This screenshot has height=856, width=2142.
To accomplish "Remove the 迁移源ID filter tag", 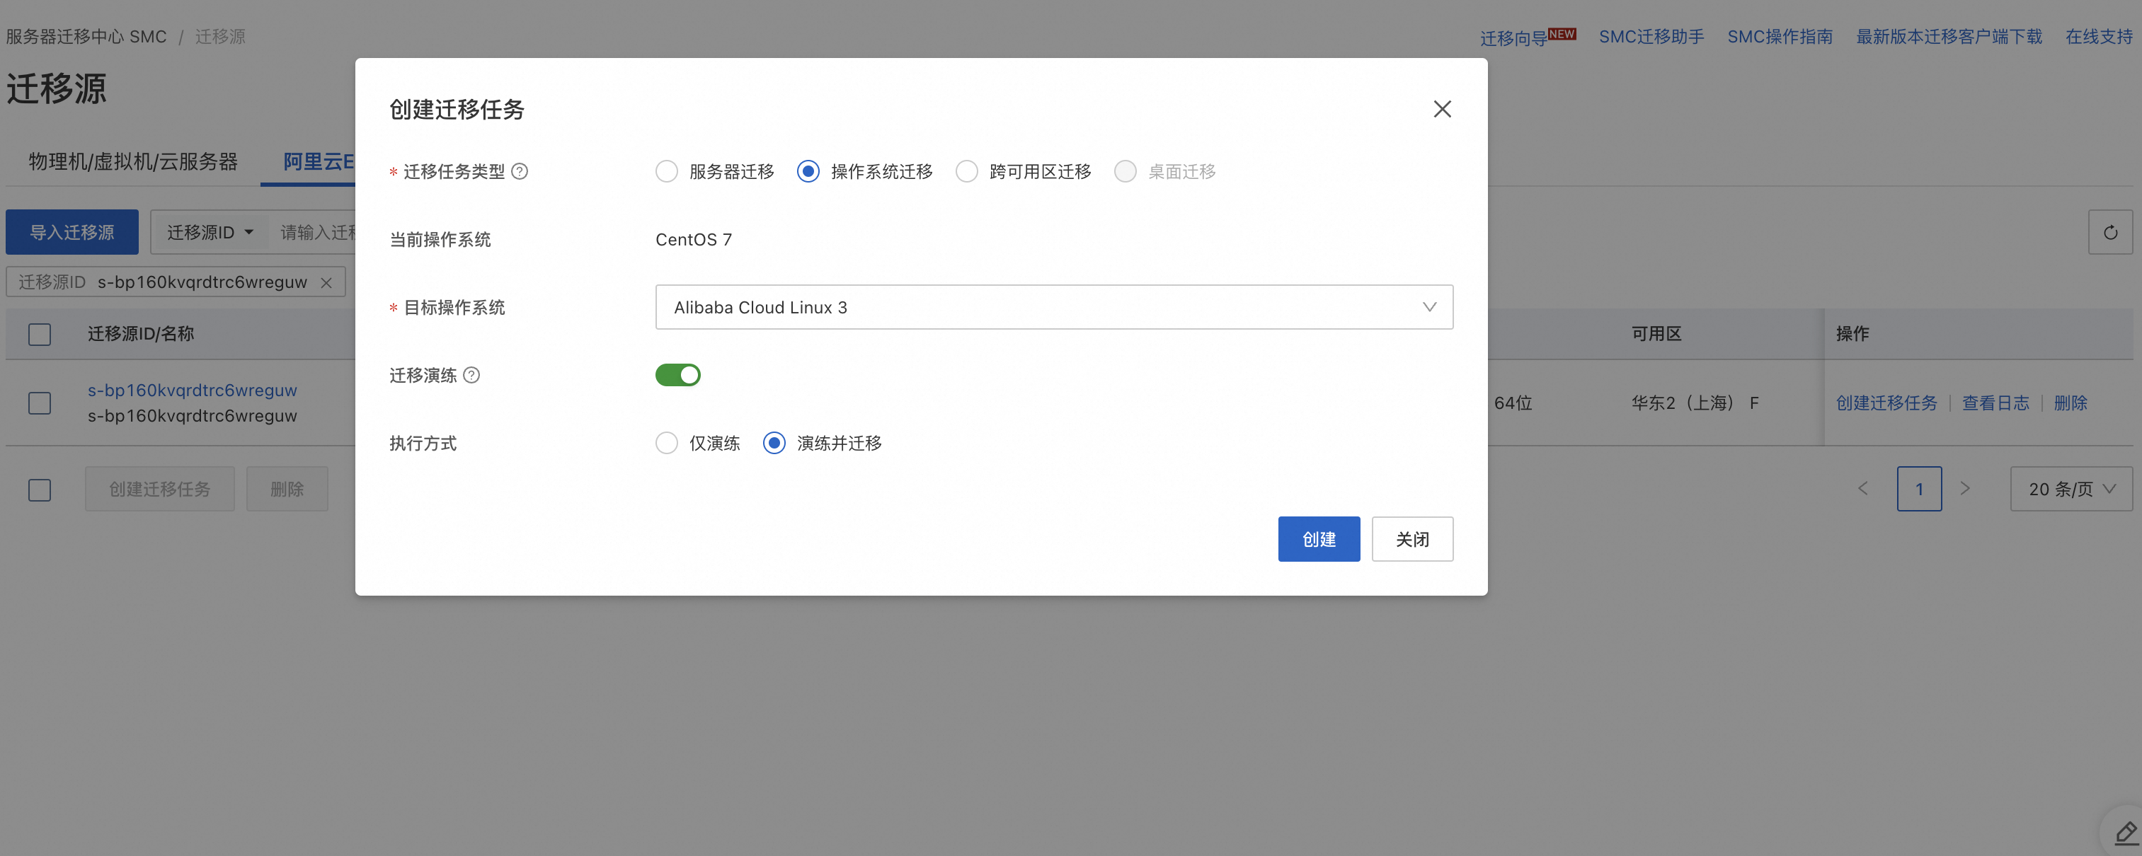I will tap(327, 282).
